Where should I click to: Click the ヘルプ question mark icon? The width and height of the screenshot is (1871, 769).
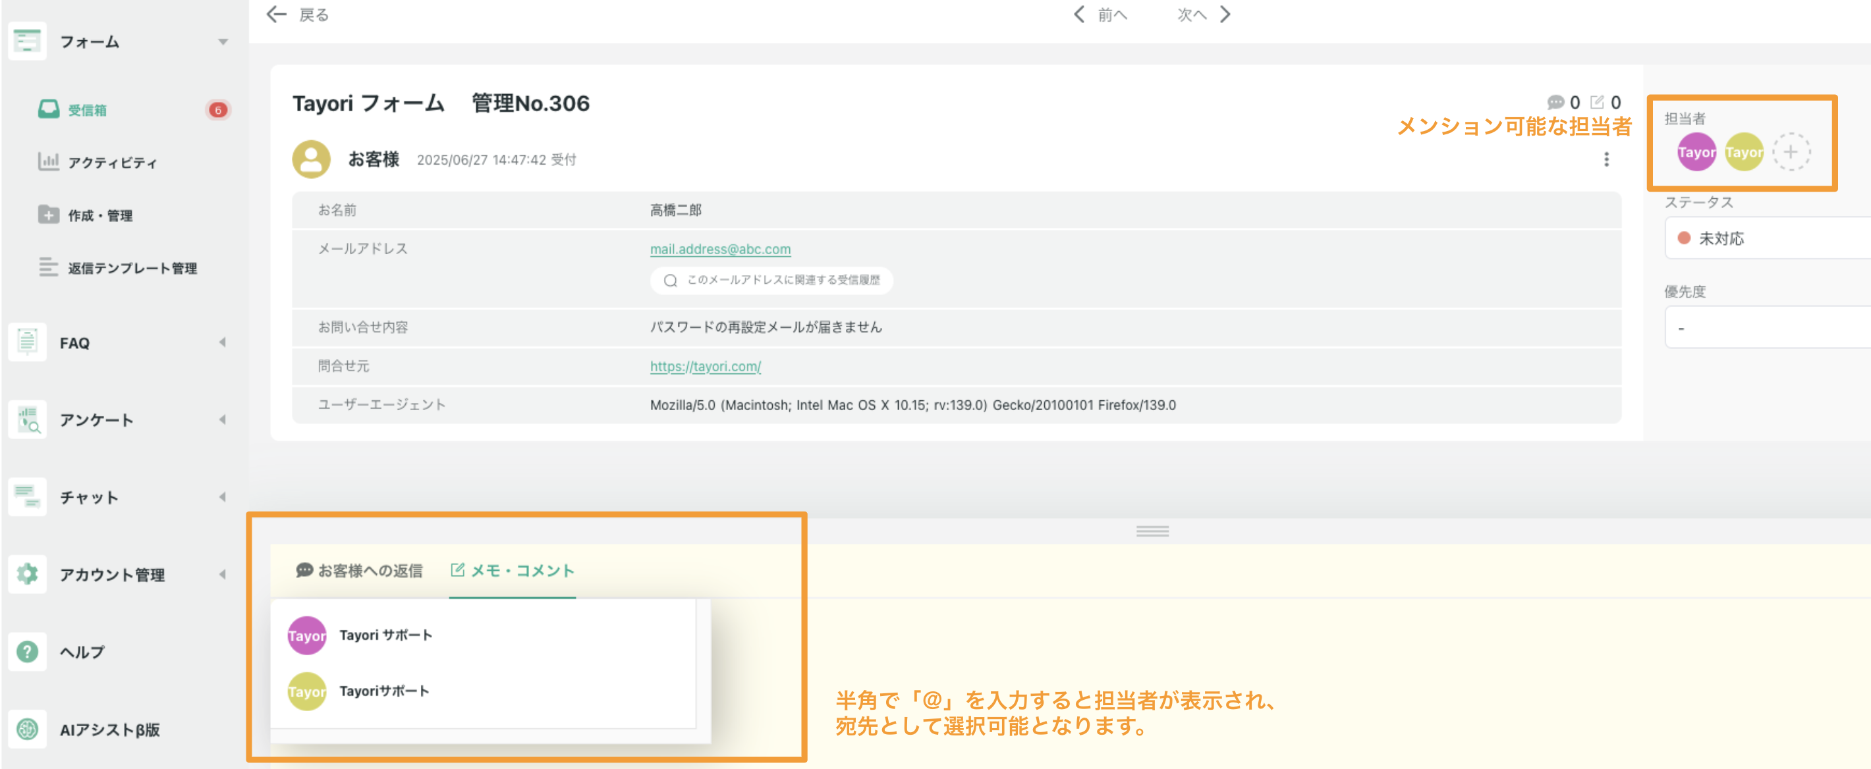point(27,651)
